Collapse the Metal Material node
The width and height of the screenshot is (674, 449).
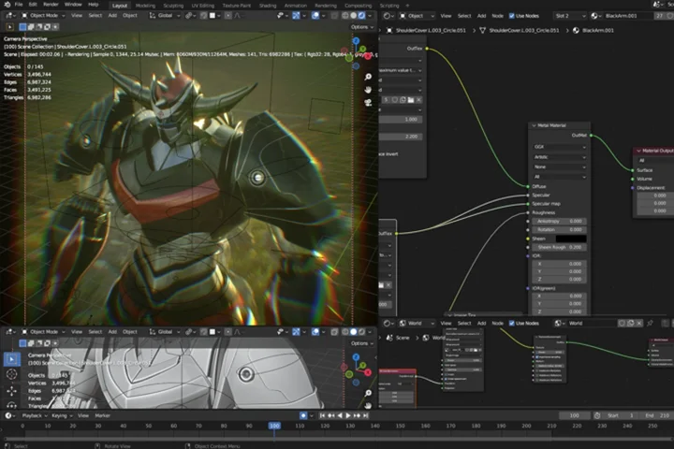tap(534, 125)
